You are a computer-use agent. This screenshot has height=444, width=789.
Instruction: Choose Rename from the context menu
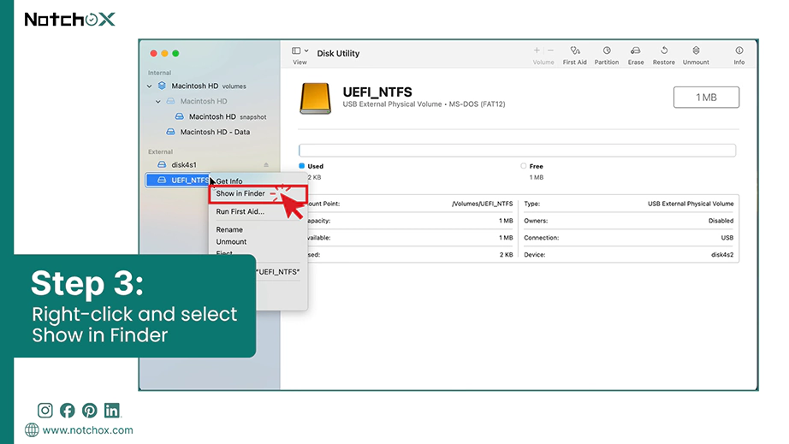229,230
